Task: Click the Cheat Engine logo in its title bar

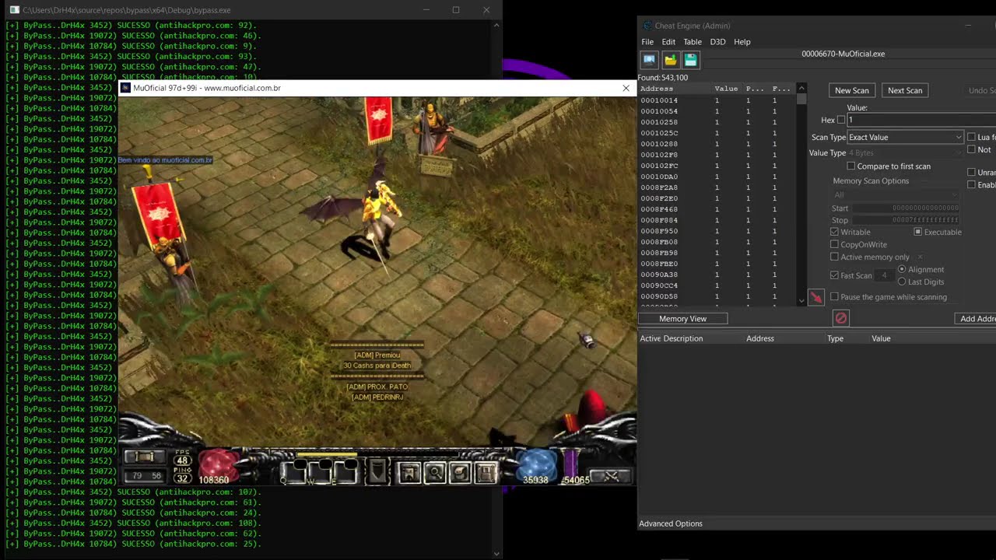Action: click(647, 26)
